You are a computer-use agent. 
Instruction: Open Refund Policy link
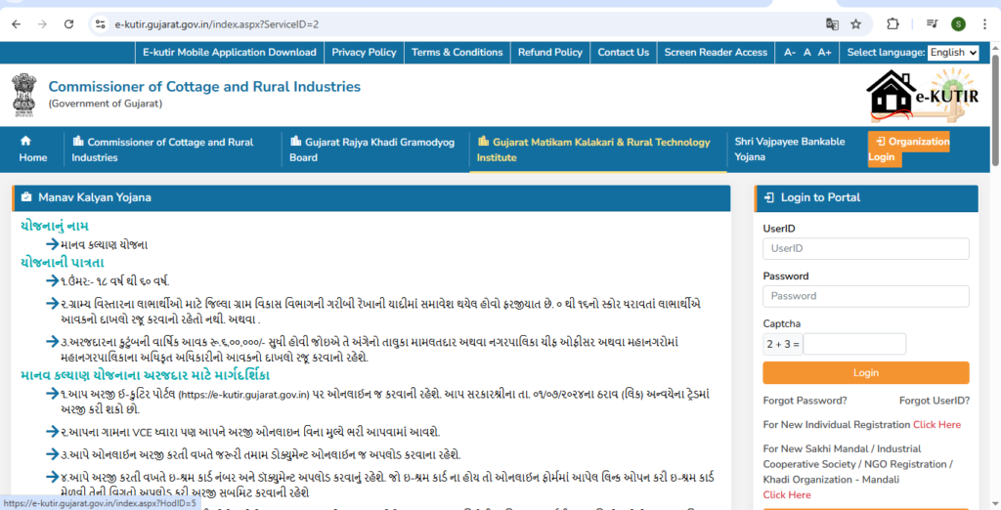tap(550, 53)
